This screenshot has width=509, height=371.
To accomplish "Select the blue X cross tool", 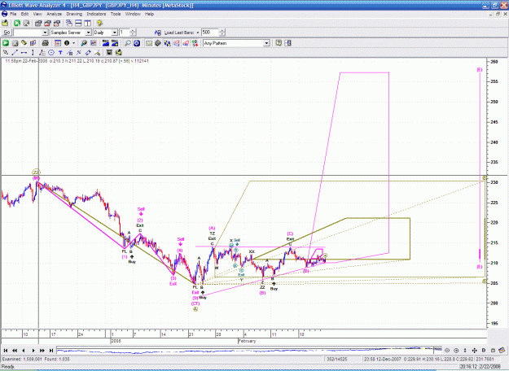I will point(78,52).
